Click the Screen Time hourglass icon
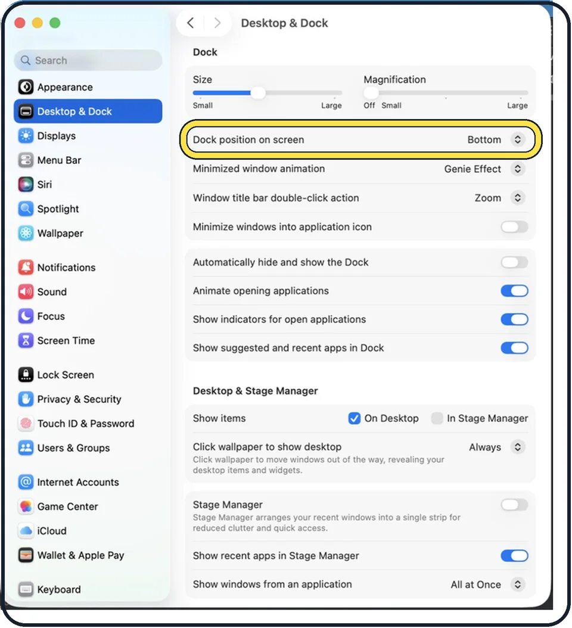The image size is (572, 628). 26,340
